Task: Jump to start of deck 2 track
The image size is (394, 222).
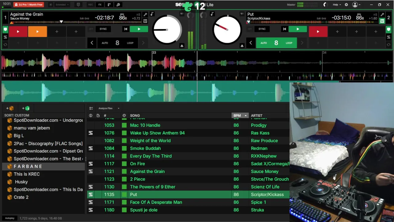Action: [x=284, y=29]
